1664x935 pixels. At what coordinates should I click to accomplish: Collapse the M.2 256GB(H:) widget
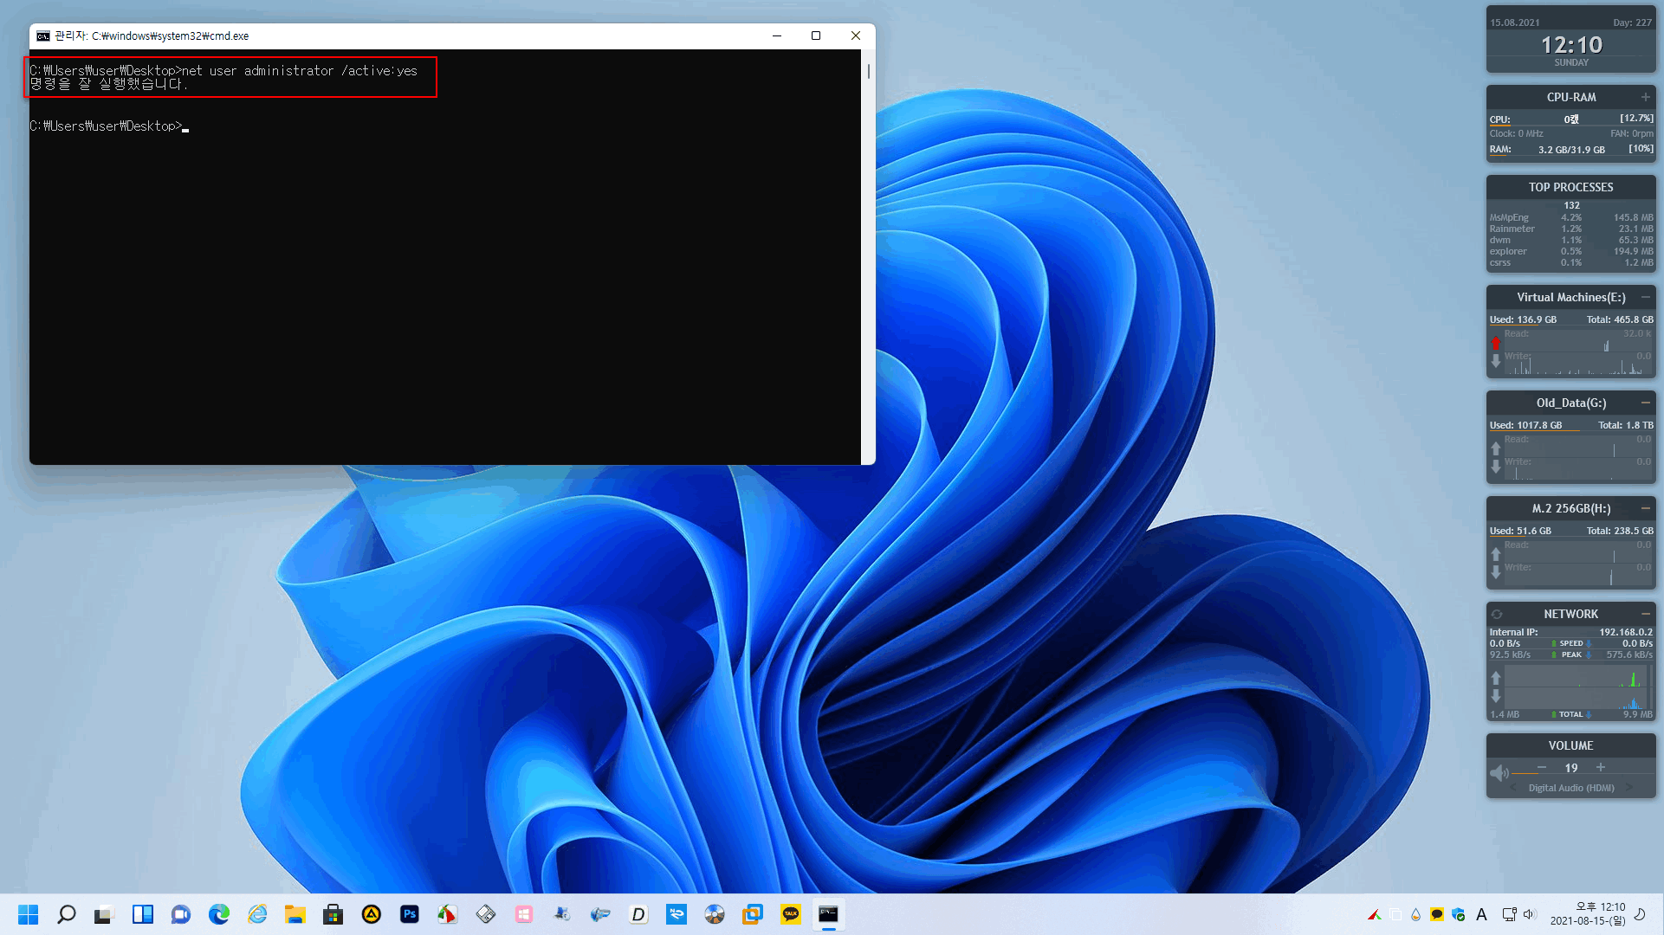point(1645,508)
